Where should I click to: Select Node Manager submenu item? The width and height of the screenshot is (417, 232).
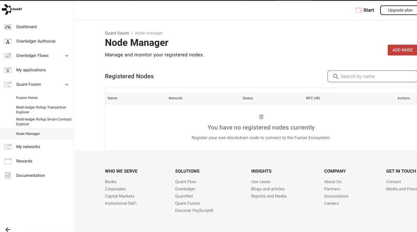coord(28,134)
